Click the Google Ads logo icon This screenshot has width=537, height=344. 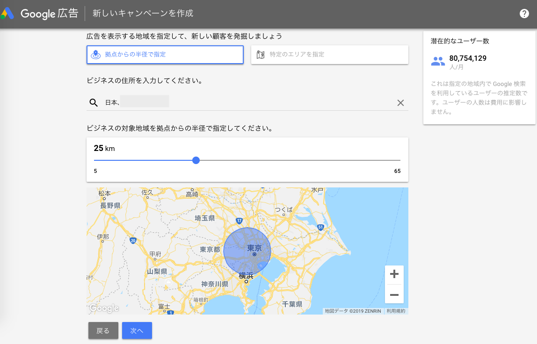coord(7,14)
